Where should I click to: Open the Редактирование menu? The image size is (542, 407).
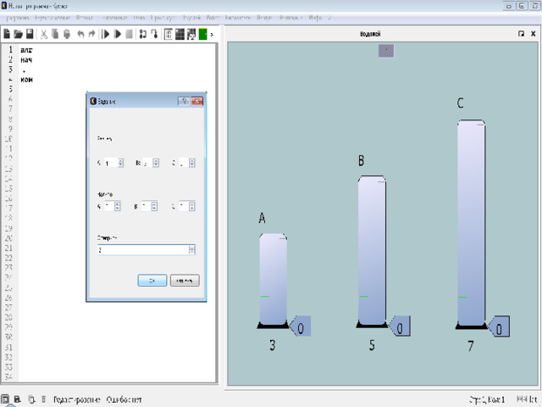click(53, 17)
